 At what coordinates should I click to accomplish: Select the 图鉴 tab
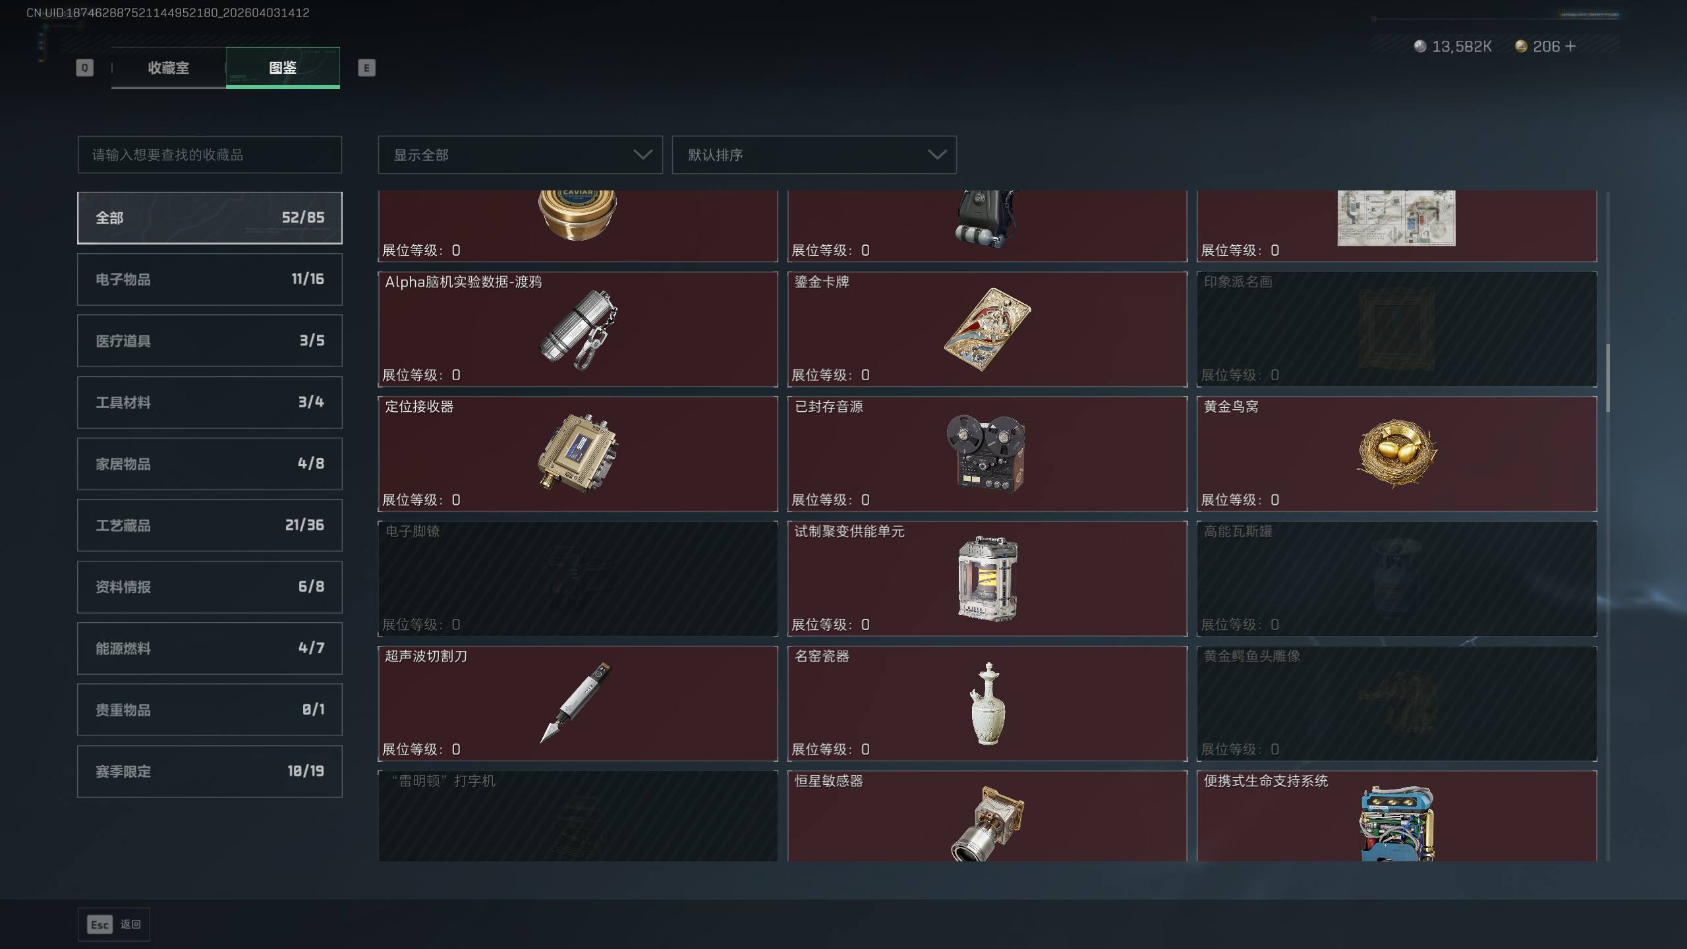(x=283, y=67)
